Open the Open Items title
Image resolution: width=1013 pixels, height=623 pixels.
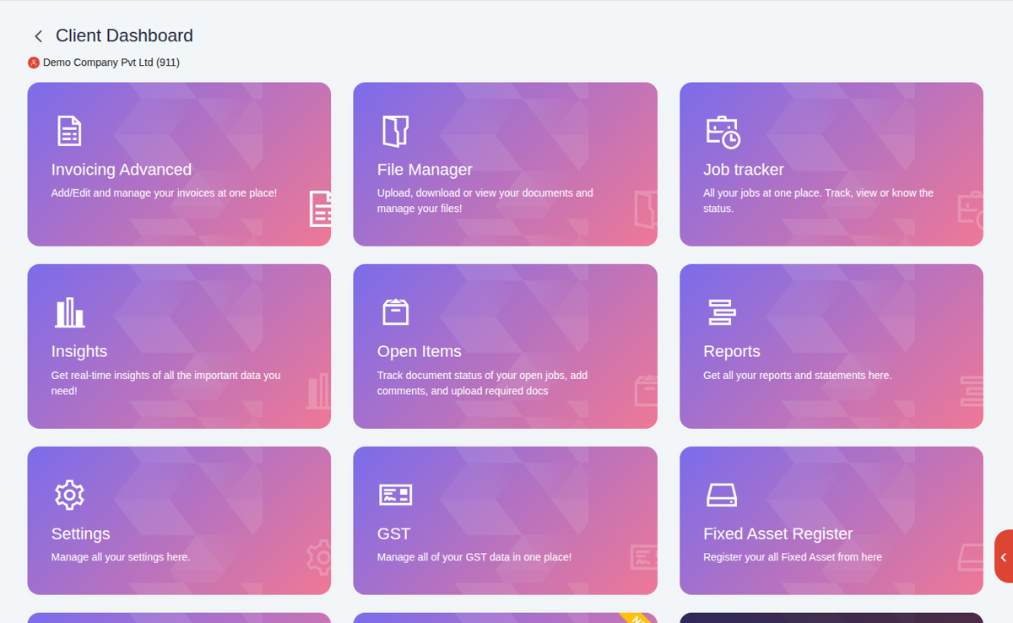coord(420,351)
